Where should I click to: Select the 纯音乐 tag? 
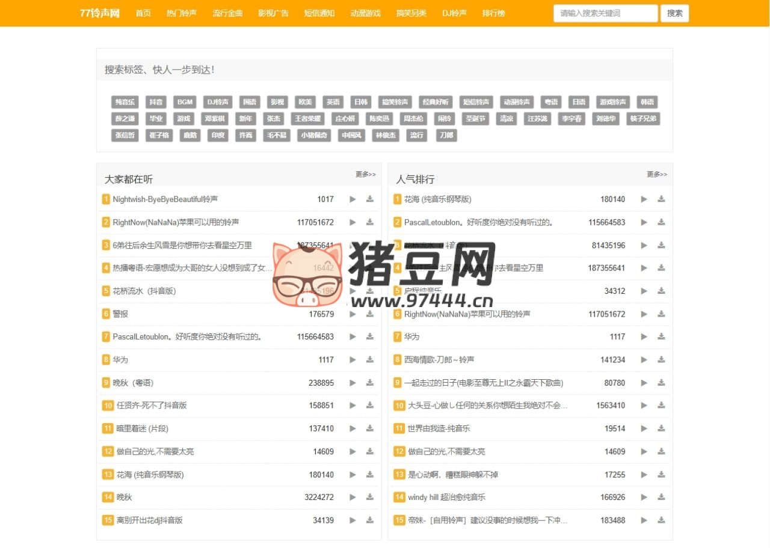(x=125, y=102)
